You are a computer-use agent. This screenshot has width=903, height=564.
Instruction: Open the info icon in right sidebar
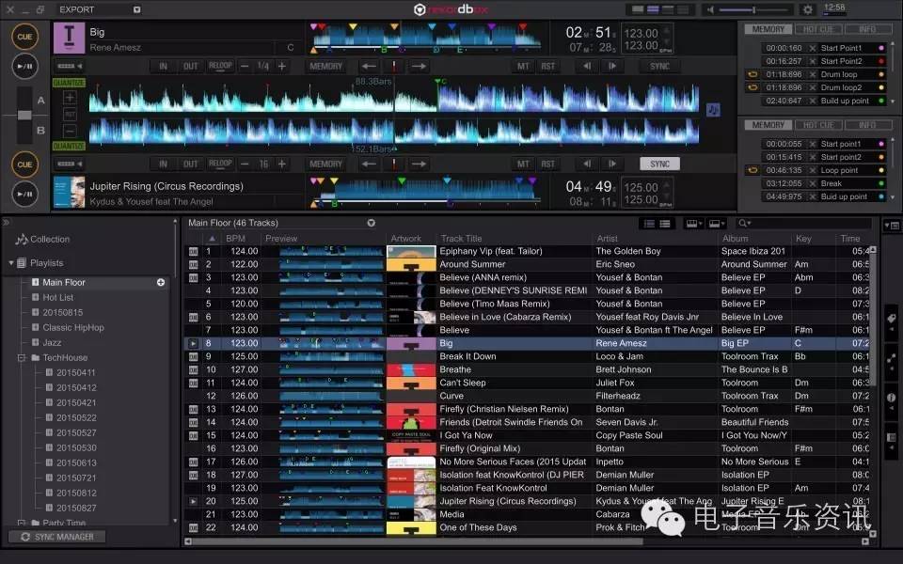click(x=892, y=398)
